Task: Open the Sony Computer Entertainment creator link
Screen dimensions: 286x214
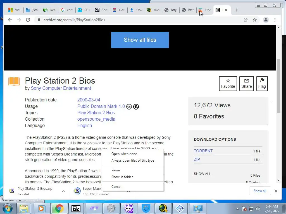Action: pyautogui.click(x=61, y=88)
